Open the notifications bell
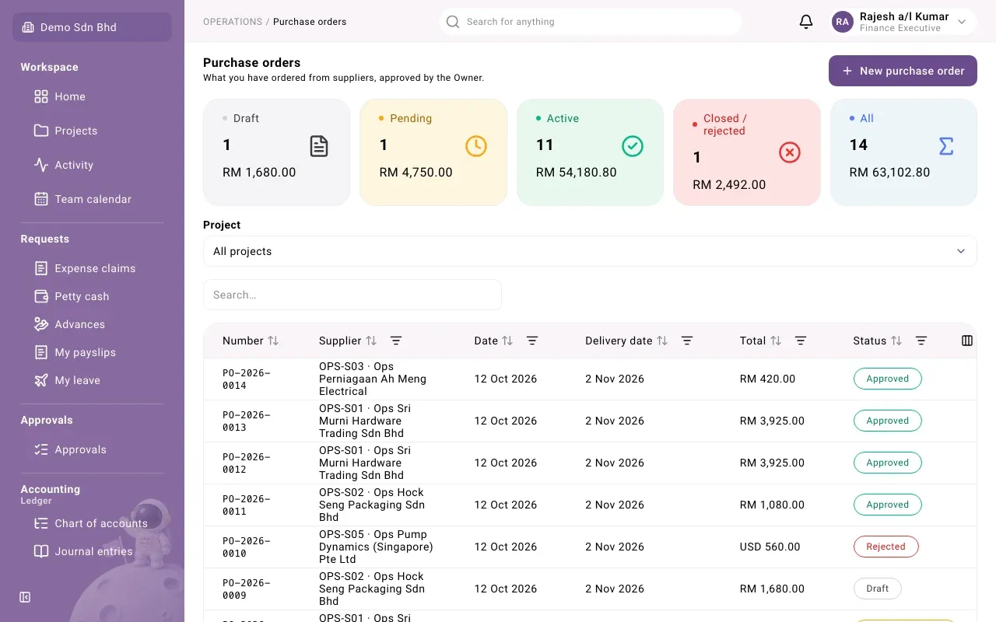996x622 pixels. point(806,22)
